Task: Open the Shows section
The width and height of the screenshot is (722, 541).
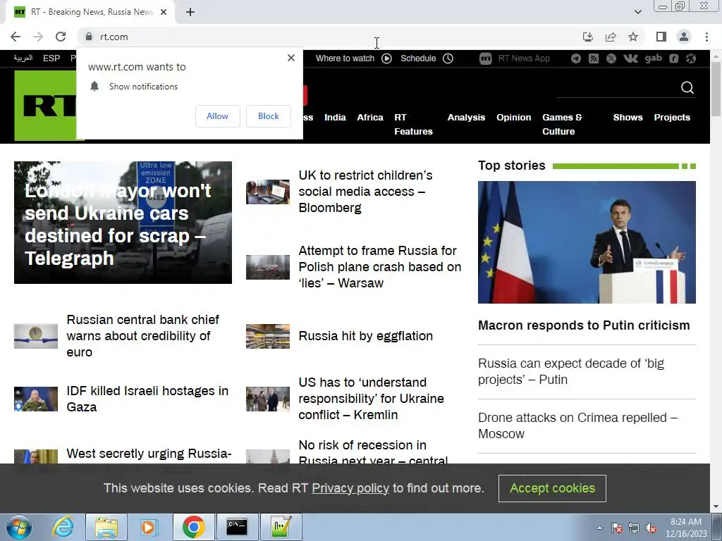Action: coord(628,118)
